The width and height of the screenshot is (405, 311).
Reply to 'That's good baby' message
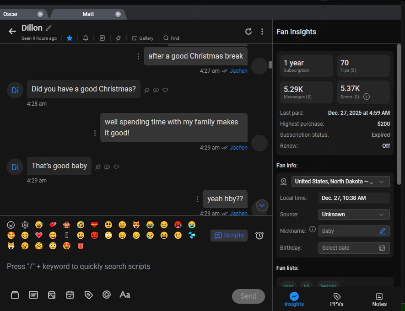(x=107, y=167)
